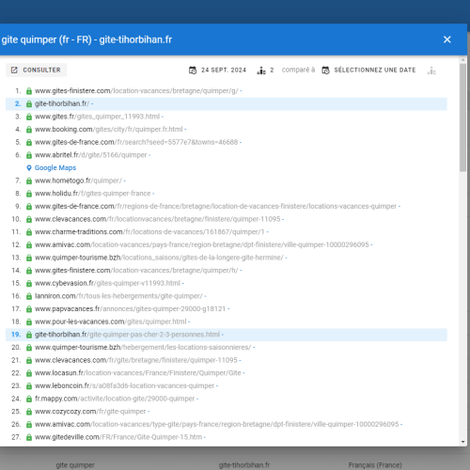Click green padlock on lanniron.com row
This screenshot has height=470, width=470.
pyautogui.click(x=29, y=297)
